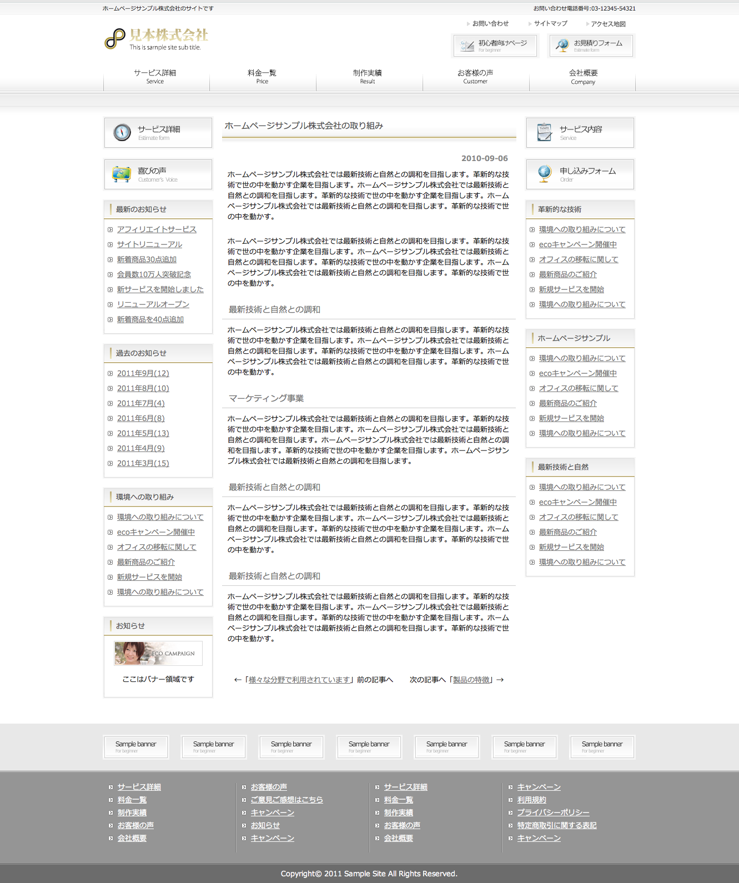
Task: Click the first Sample banner in footer strip
Action: pyautogui.click(x=136, y=747)
